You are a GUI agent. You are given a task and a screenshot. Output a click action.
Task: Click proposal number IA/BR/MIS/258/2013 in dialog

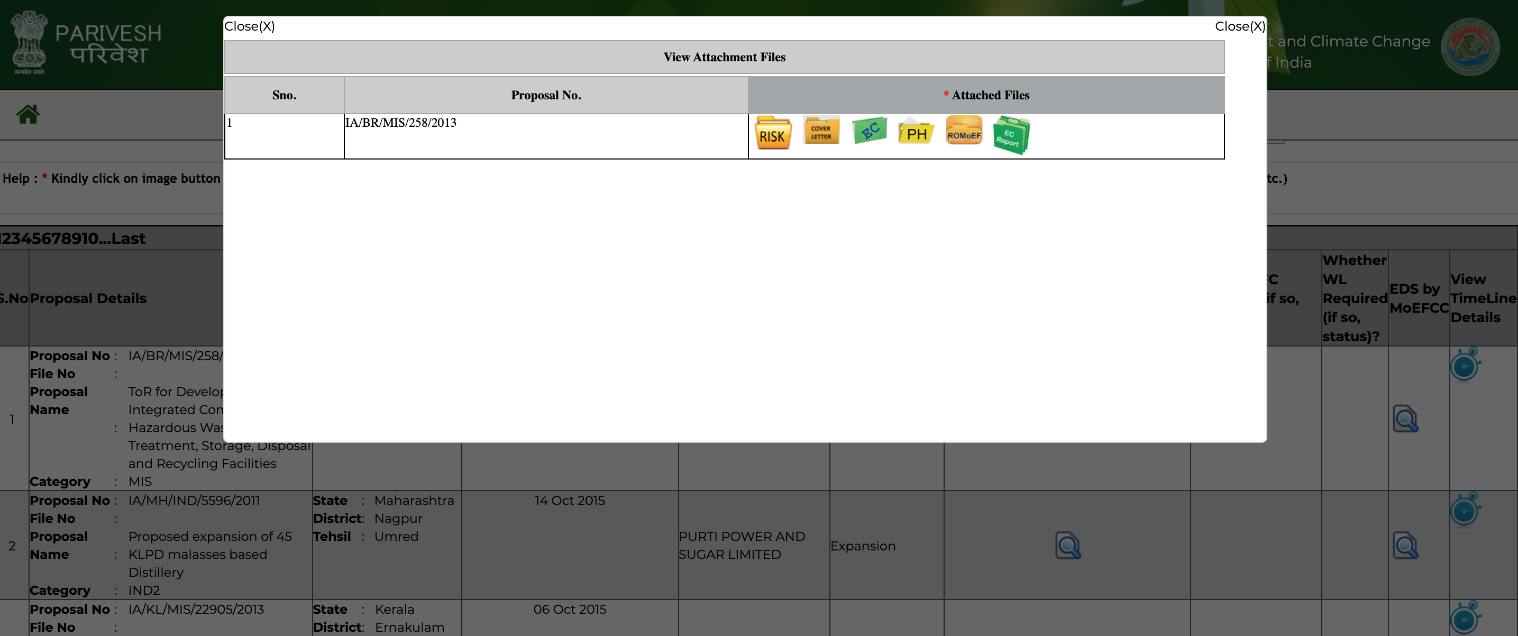point(401,123)
